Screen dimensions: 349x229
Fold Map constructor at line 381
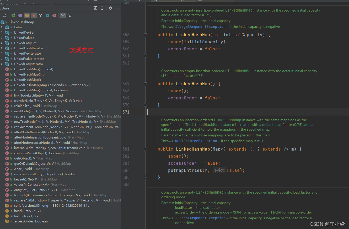[145, 149]
